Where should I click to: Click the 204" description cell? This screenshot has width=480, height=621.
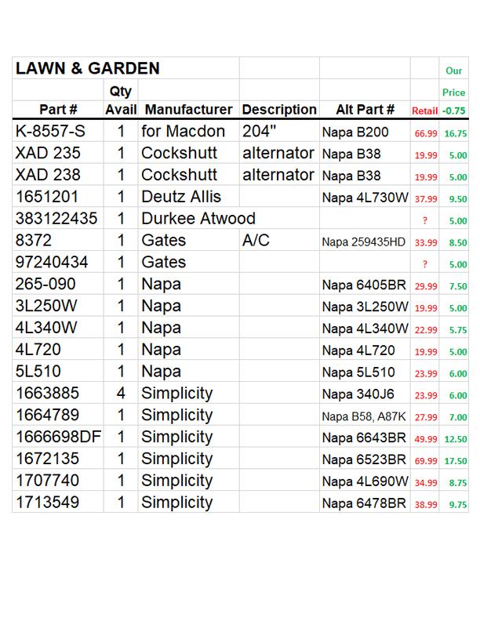click(260, 132)
